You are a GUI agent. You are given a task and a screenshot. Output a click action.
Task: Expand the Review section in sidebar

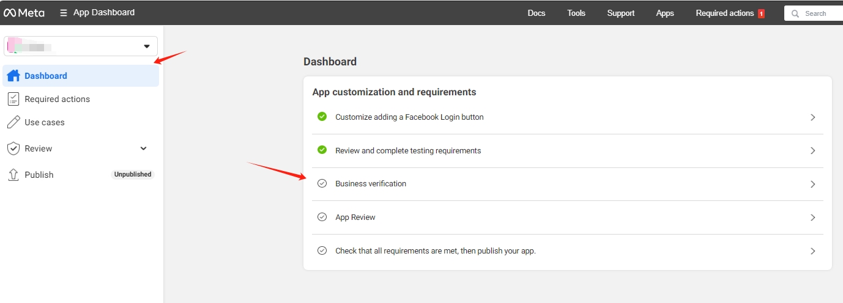(144, 148)
